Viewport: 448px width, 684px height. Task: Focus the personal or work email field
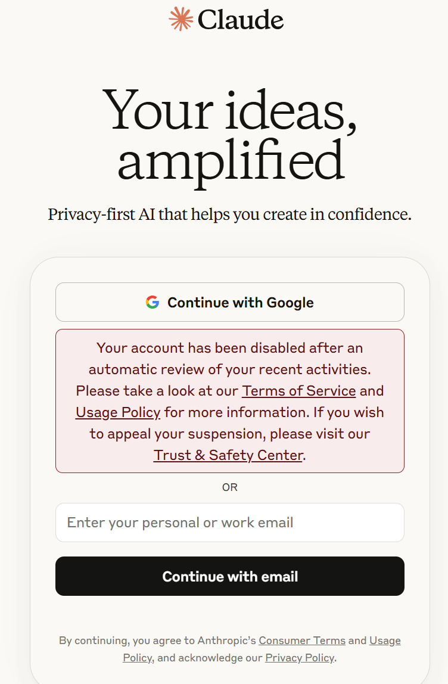click(230, 522)
